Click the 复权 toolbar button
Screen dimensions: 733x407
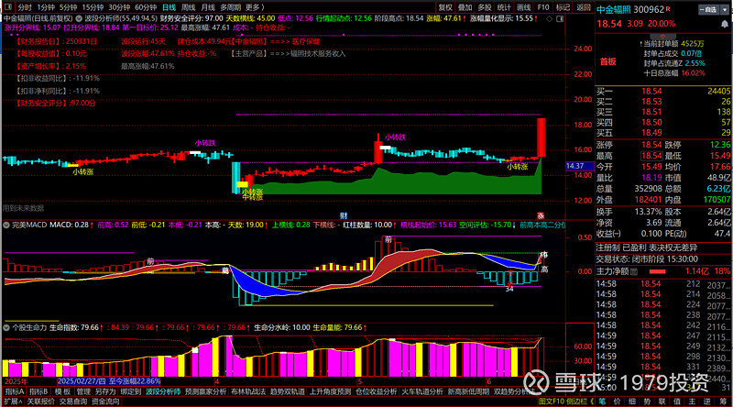(445, 7)
